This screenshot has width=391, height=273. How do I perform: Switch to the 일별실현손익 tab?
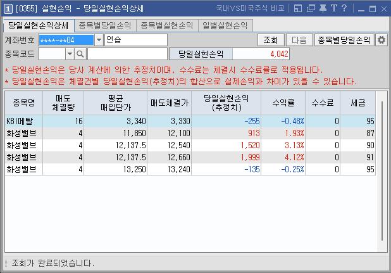point(225,25)
